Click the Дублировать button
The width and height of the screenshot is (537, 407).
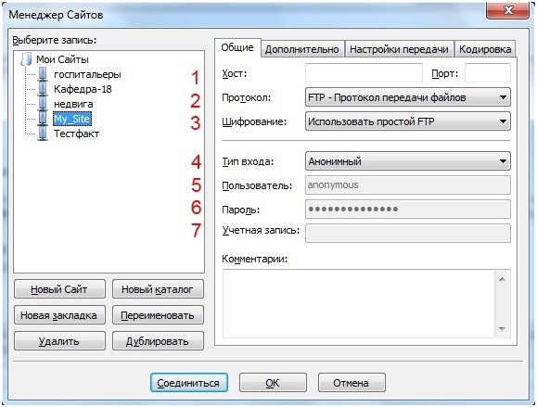[158, 341]
